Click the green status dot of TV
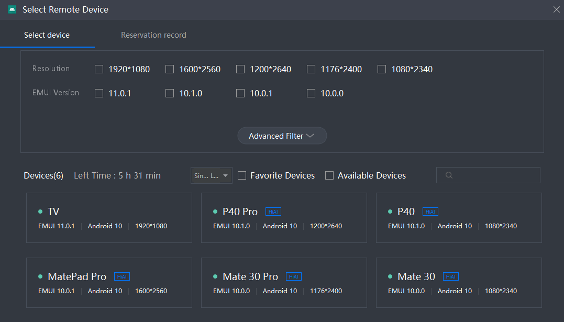This screenshot has height=322, width=564. (40, 212)
